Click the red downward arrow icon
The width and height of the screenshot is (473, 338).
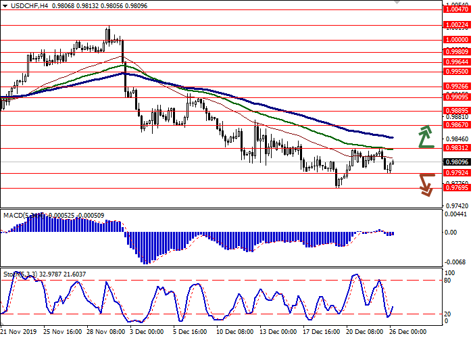pyautogui.click(x=425, y=184)
